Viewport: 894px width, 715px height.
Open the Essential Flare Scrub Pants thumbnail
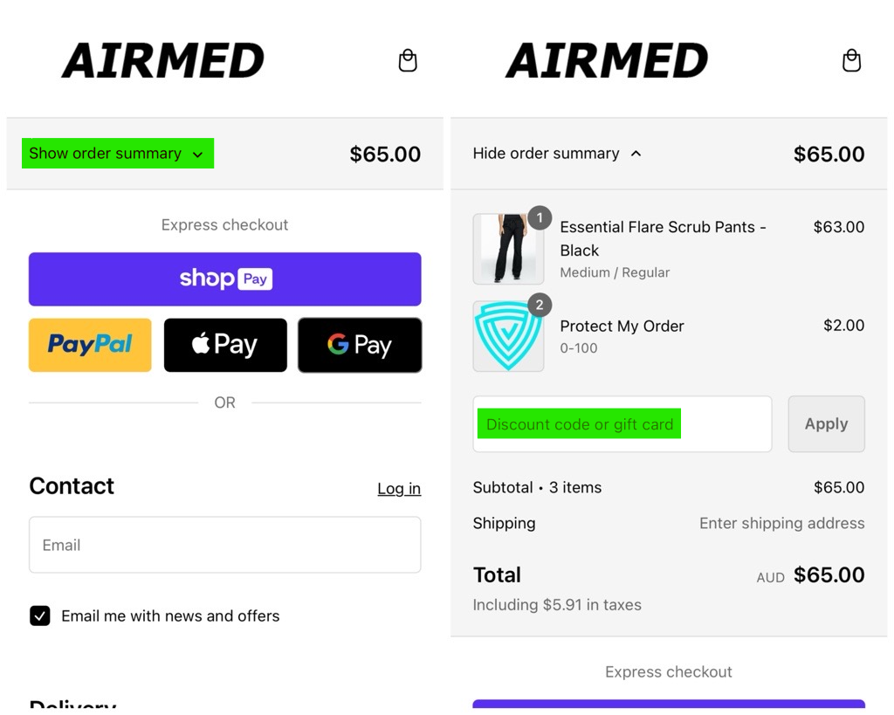(508, 249)
